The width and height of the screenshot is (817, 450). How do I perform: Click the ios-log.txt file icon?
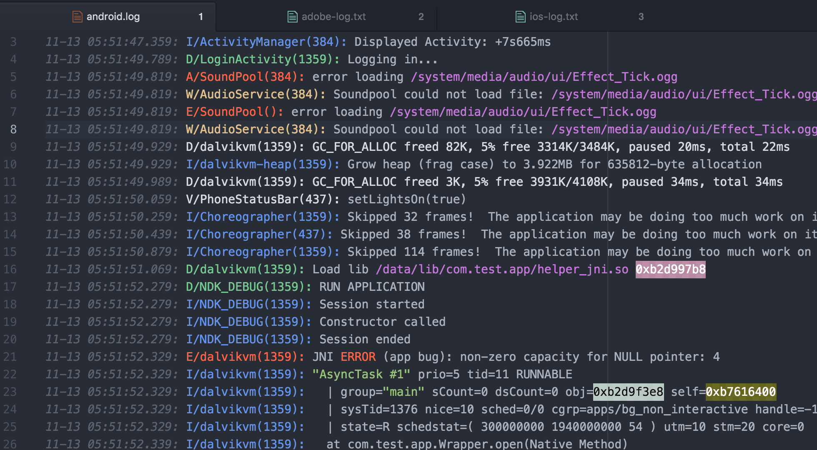click(521, 17)
